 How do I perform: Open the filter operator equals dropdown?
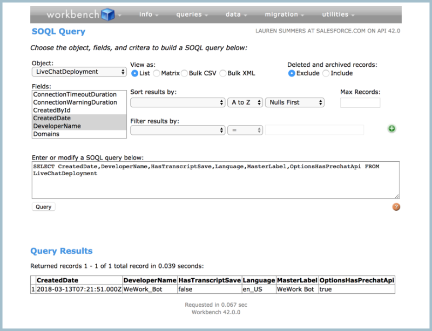[245, 130]
